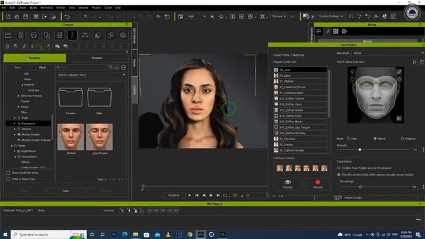This screenshot has width=425, height=239.
Task: Open the Female folder thumbnail
Action: click(x=70, y=98)
